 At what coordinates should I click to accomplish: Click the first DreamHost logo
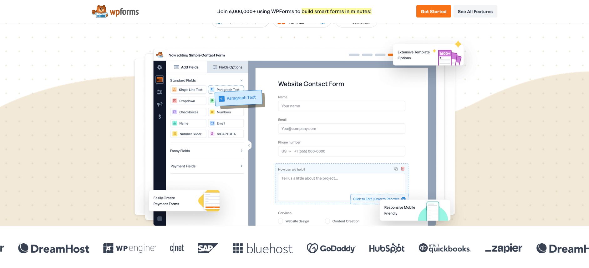tap(53, 249)
